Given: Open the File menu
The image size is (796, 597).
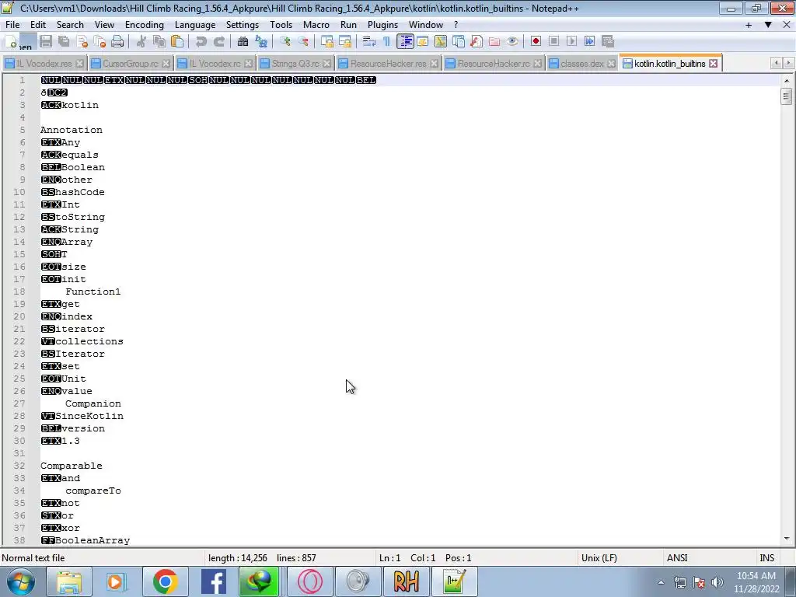Looking at the screenshot, I should (x=12, y=25).
